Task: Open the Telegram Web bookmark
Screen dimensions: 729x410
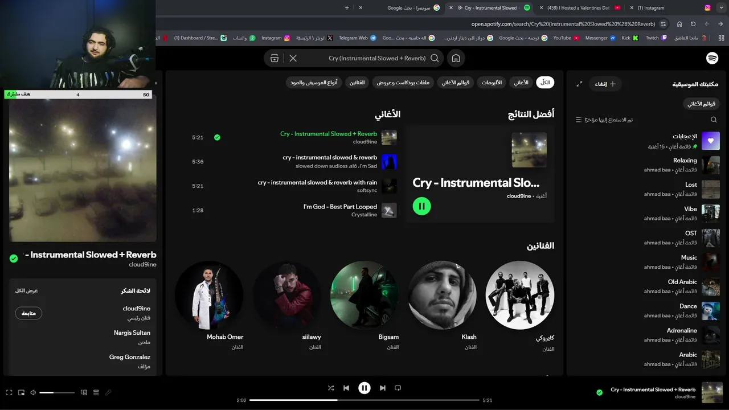Action: coord(358,38)
